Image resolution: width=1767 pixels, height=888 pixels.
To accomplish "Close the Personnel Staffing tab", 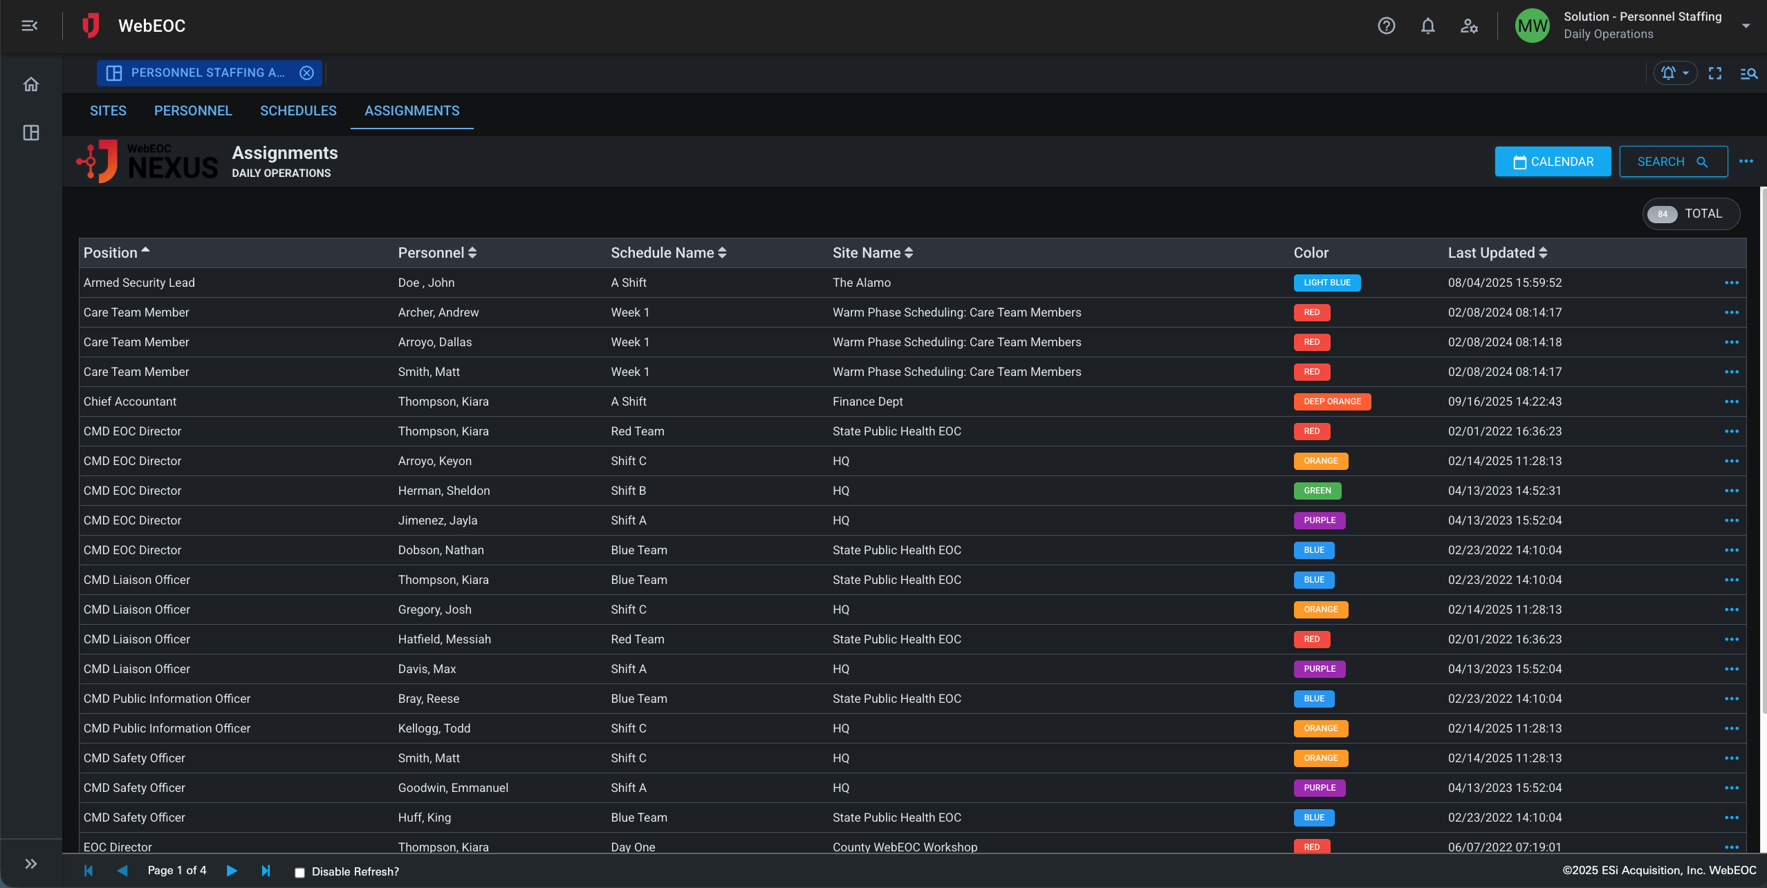I will [306, 73].
